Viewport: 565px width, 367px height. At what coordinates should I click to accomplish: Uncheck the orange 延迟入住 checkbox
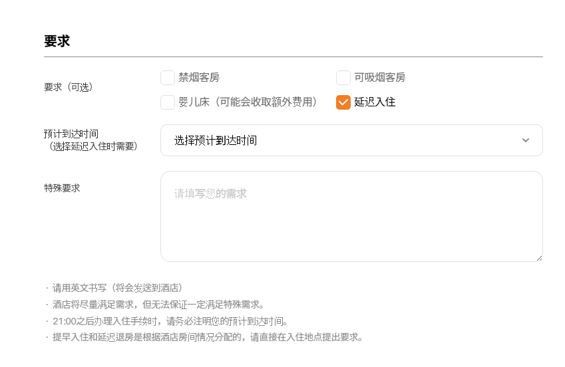click(x=343, y=102)
